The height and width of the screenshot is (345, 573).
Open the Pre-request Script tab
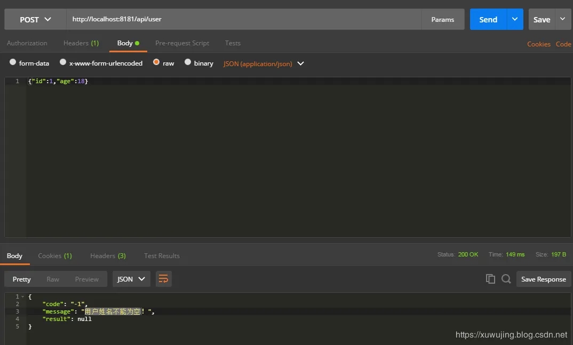coord(182,43)
